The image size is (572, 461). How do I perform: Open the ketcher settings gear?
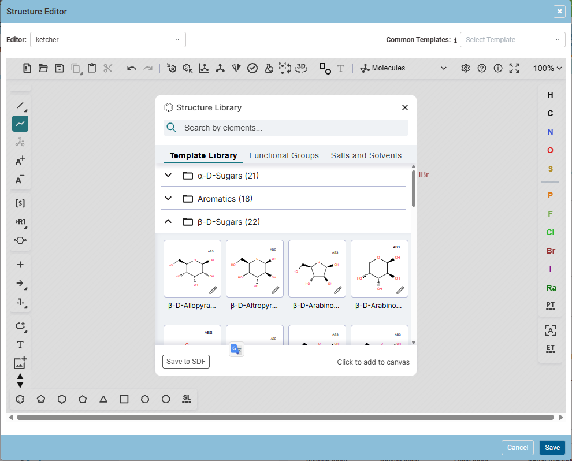[x=466, y=68]
